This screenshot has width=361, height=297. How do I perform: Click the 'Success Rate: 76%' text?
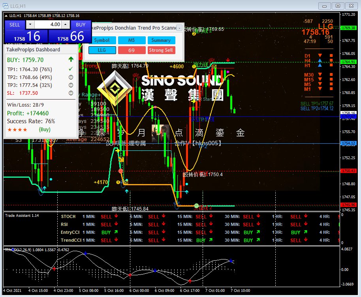[x=31, y=121]
